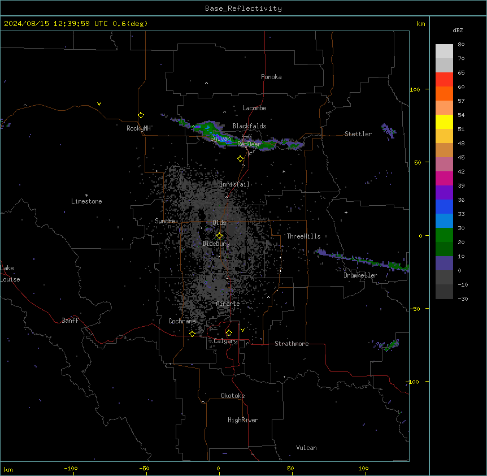Select the bright green band between 30 and 20
487x476 pixels.
click(444, 235)
